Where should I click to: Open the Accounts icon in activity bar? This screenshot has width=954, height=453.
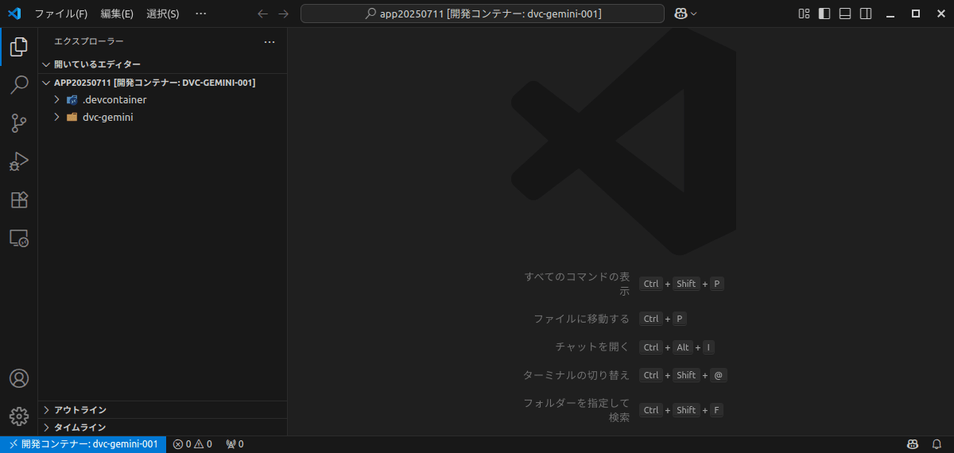[19, 378]
